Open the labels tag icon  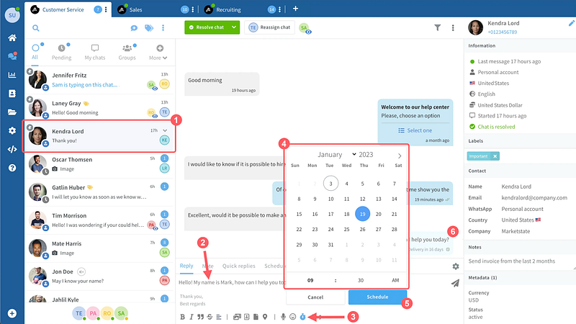(149, 28)
